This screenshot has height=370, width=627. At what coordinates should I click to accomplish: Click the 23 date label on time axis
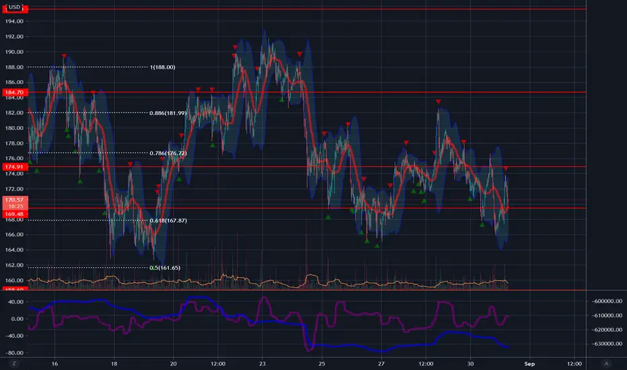[262, 363]
